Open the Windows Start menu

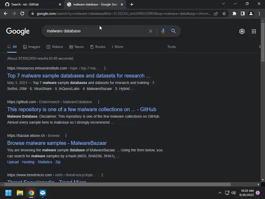point(8,193)
